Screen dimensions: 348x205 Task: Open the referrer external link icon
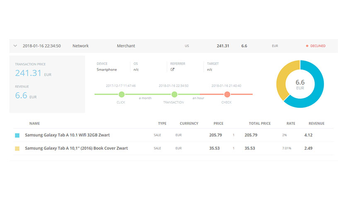coord(172,70)
